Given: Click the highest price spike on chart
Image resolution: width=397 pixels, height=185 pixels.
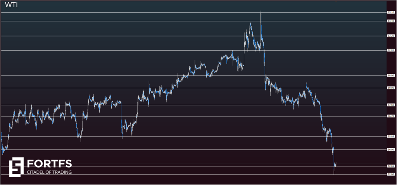Looking at the screenshot, I should [x=261, y=12].
